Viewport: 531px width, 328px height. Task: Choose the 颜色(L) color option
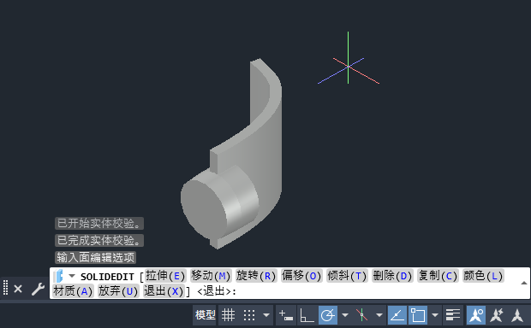click(x=483, y=276)
